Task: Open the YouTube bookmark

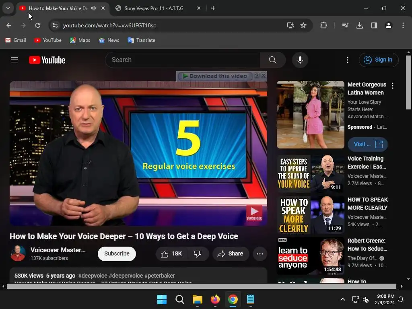Action: coord(48,40)
